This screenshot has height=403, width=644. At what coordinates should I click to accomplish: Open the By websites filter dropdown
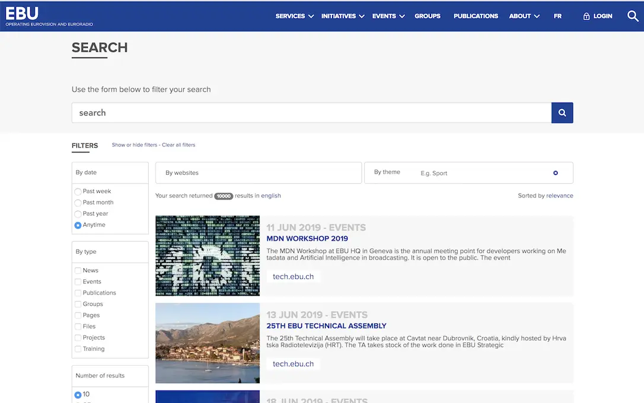(x=259, y=173)
